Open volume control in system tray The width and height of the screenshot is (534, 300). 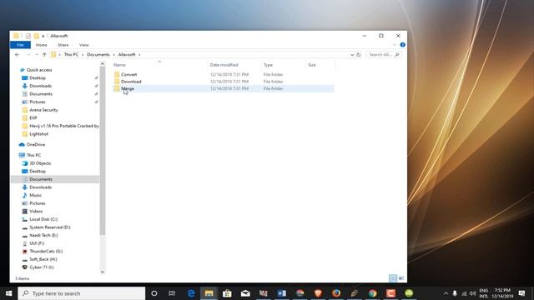click(x=472, y=293)
